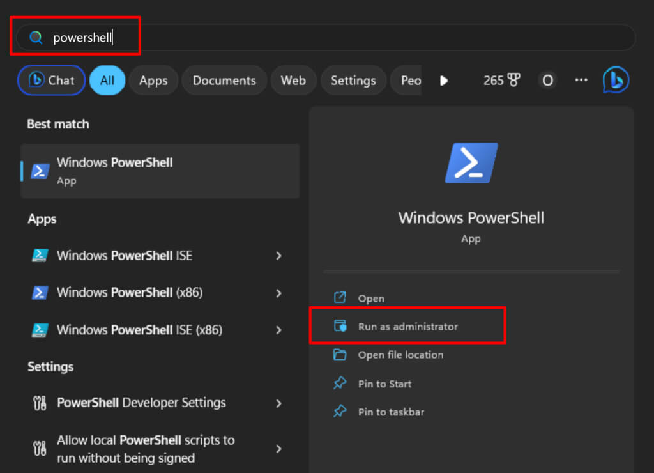This screenshot has height=473, width=654.
Task: Open the Web filter tab
Action: [x=293, y=81]
